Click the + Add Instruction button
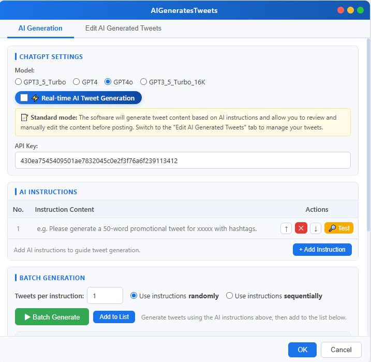Viewport: 371px width, 362px height. point(322,250)
